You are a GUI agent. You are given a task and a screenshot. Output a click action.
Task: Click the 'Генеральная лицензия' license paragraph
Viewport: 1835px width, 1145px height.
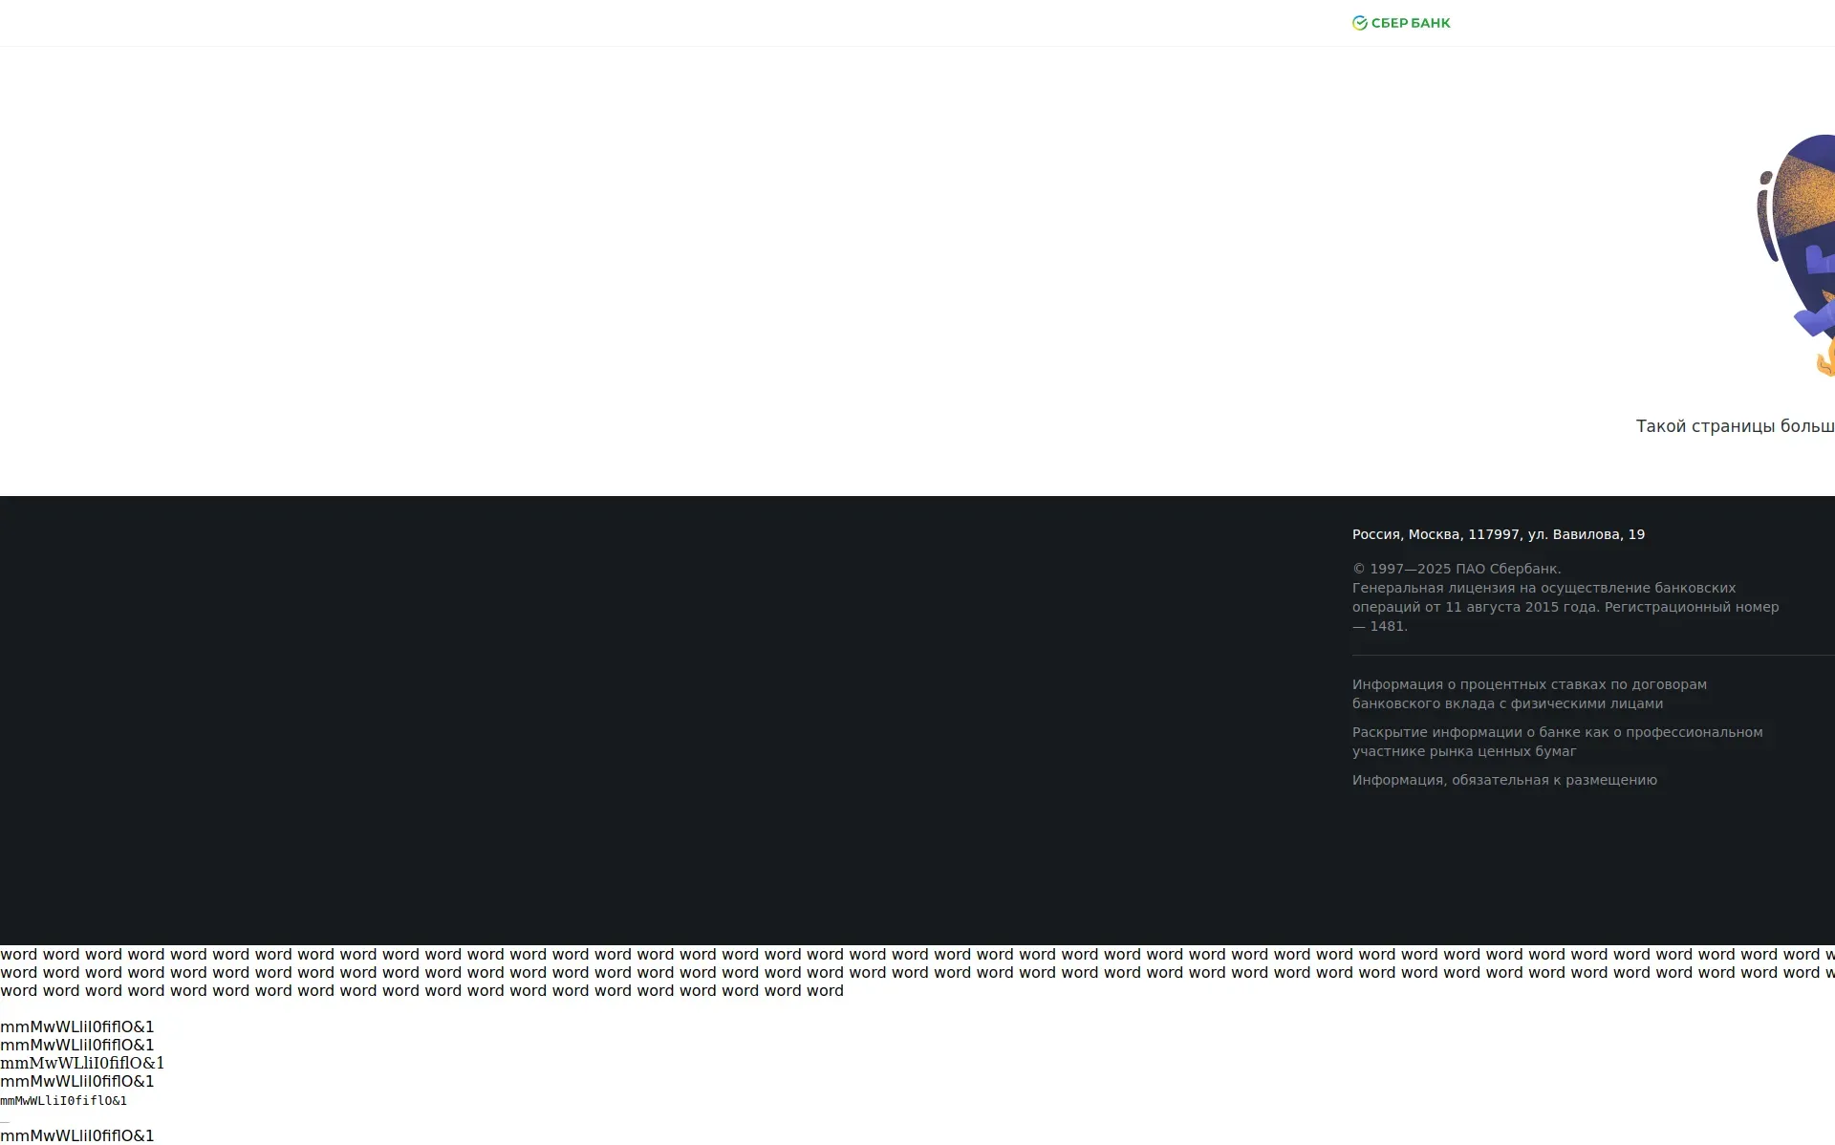coord(1565,597)
